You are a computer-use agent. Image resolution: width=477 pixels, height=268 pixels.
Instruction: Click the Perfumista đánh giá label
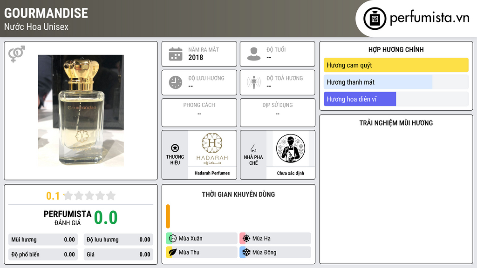pos(67,218)
